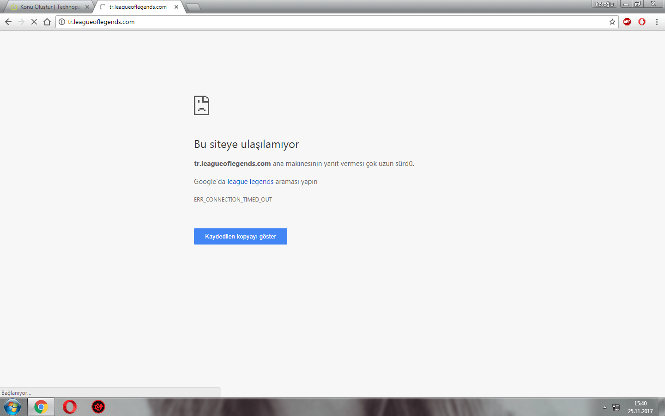Open the network tray icon
The height and width of the screenshot is (416, 665).
click(x=616, y=407)
